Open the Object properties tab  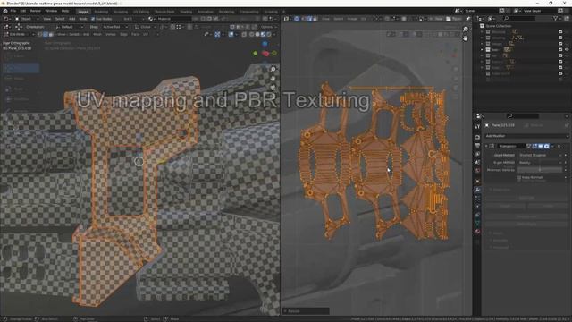pyautogui.click(x=477, y=181)
